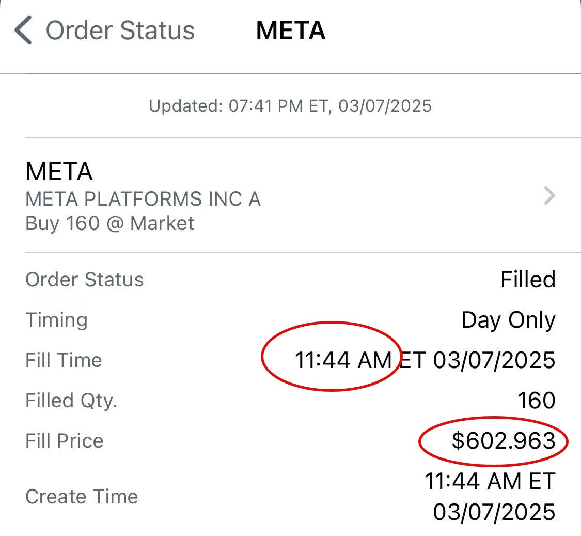Select the Fill Time row label
The width and height of the screenshot is (581, 536).
pos(64,360)
